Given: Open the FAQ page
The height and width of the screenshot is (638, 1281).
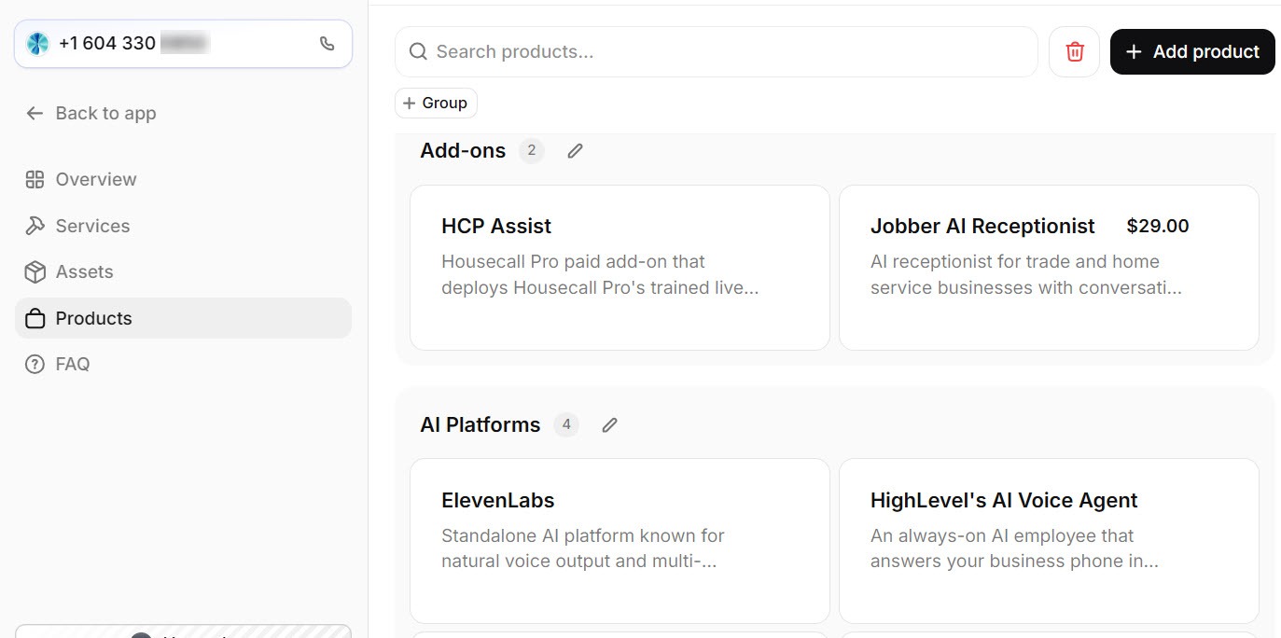Looking at the screenshot, I should point(183,364).
